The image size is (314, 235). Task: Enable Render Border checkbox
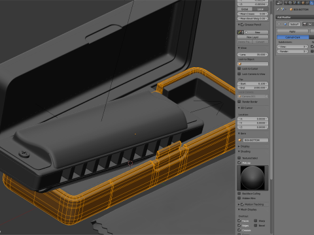(239, 102)
